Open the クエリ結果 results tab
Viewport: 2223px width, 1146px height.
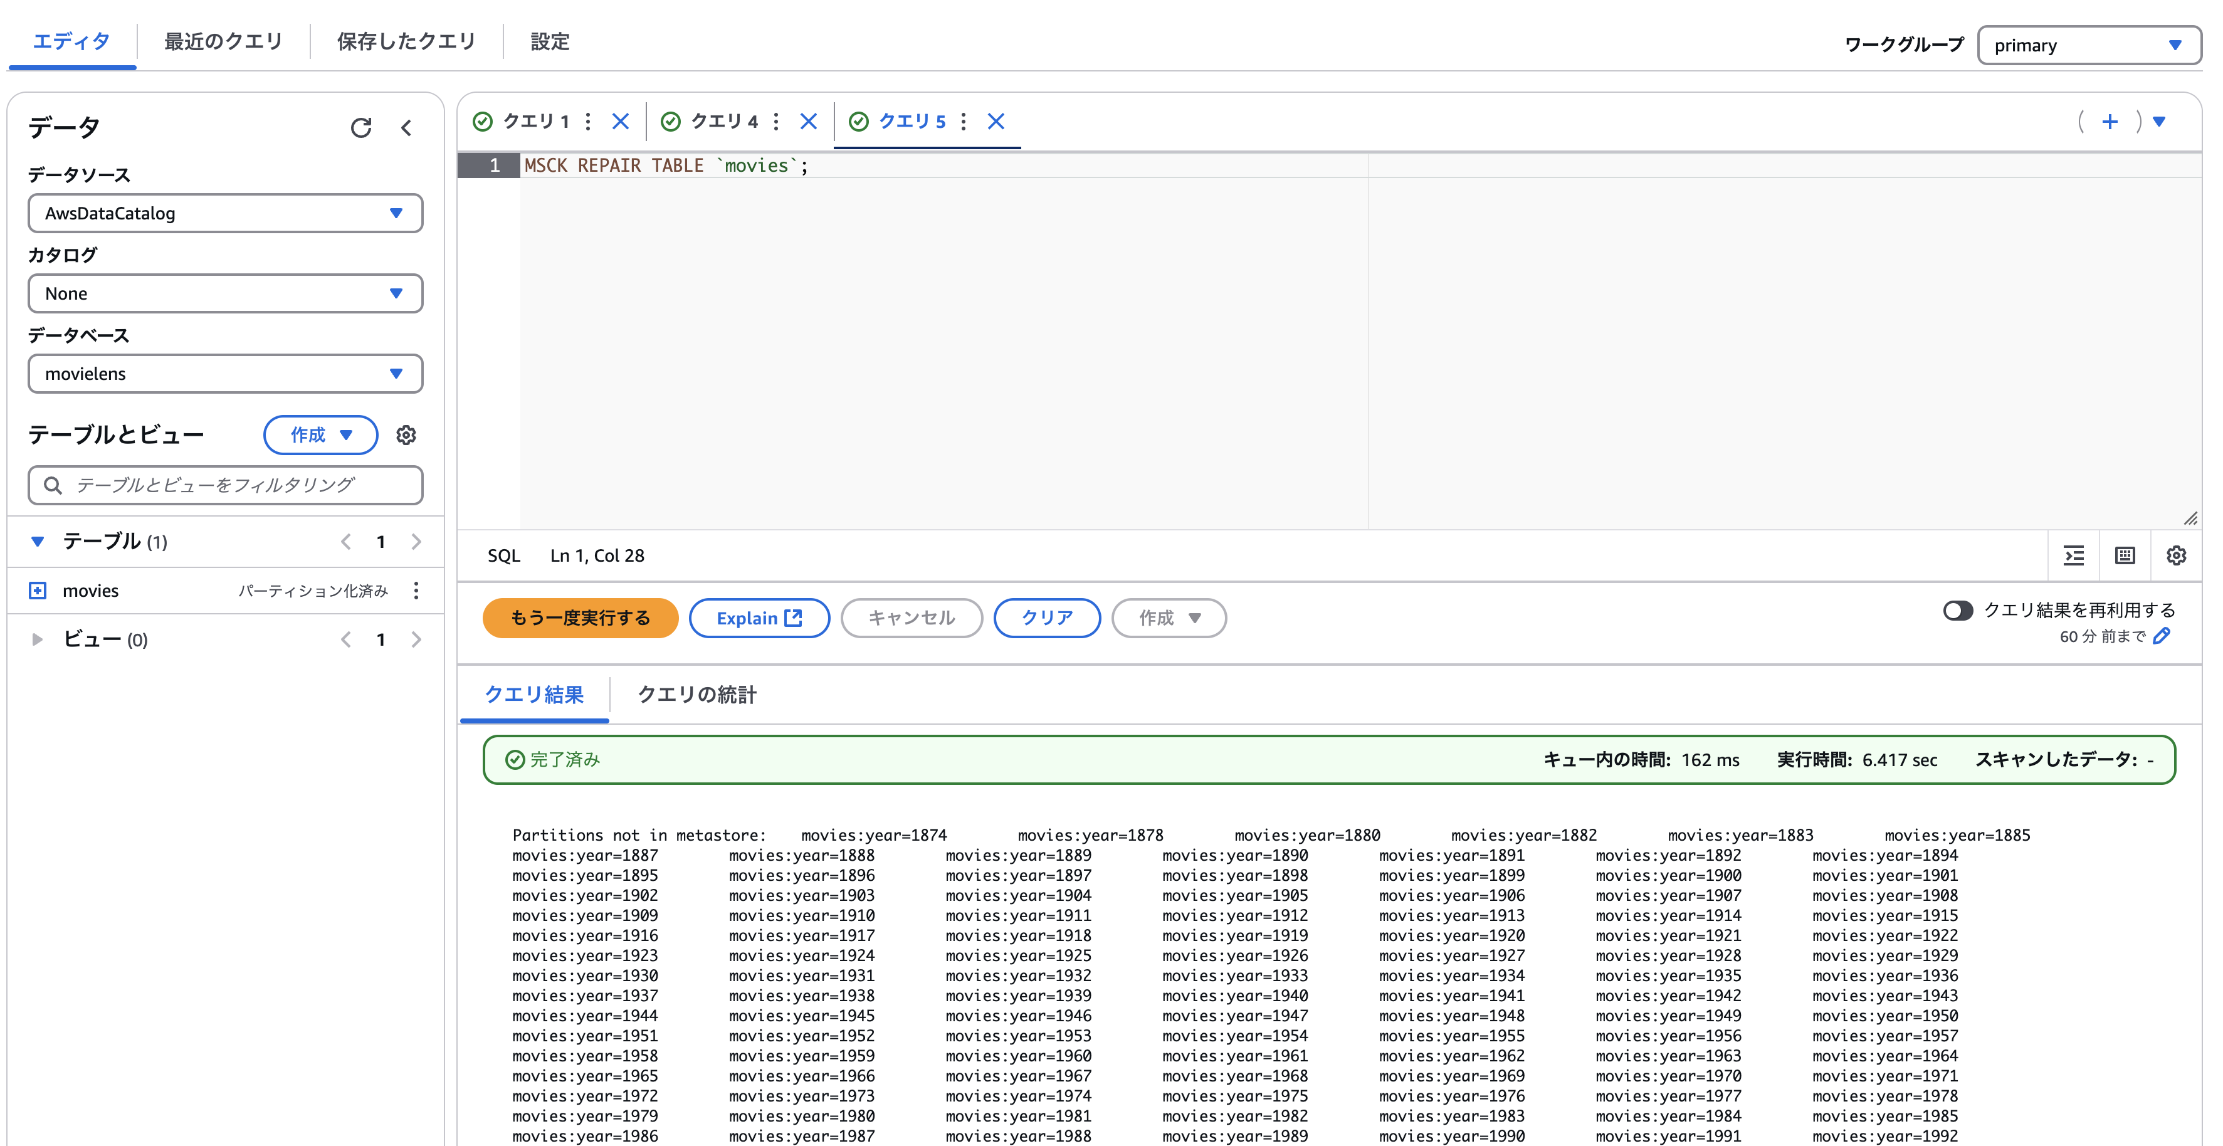[x=534, y=695]
